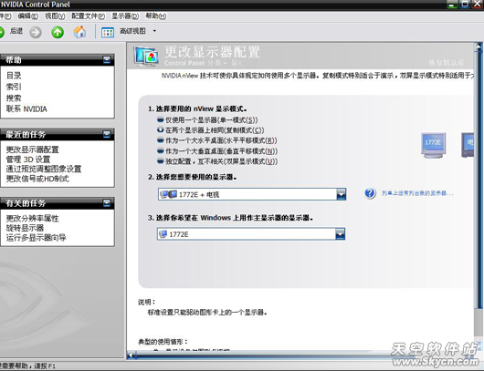This screenshot has width=484, height=371.
Task: Click the horizontal scrollbar left arrow
Action: (x=131, y=355)
